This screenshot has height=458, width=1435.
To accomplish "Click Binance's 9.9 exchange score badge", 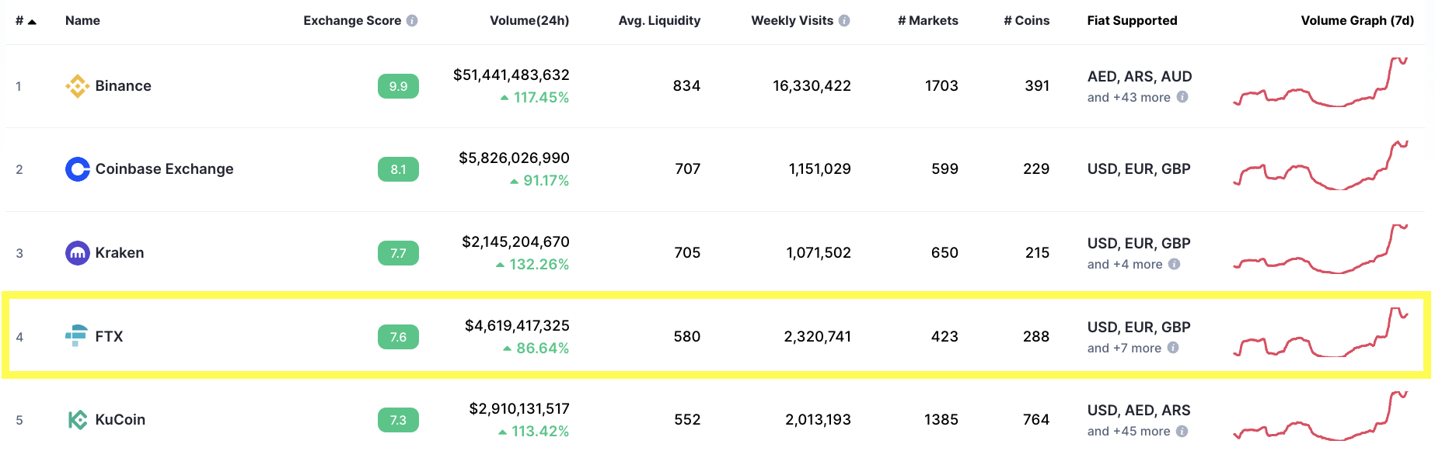I will (398, 86).
